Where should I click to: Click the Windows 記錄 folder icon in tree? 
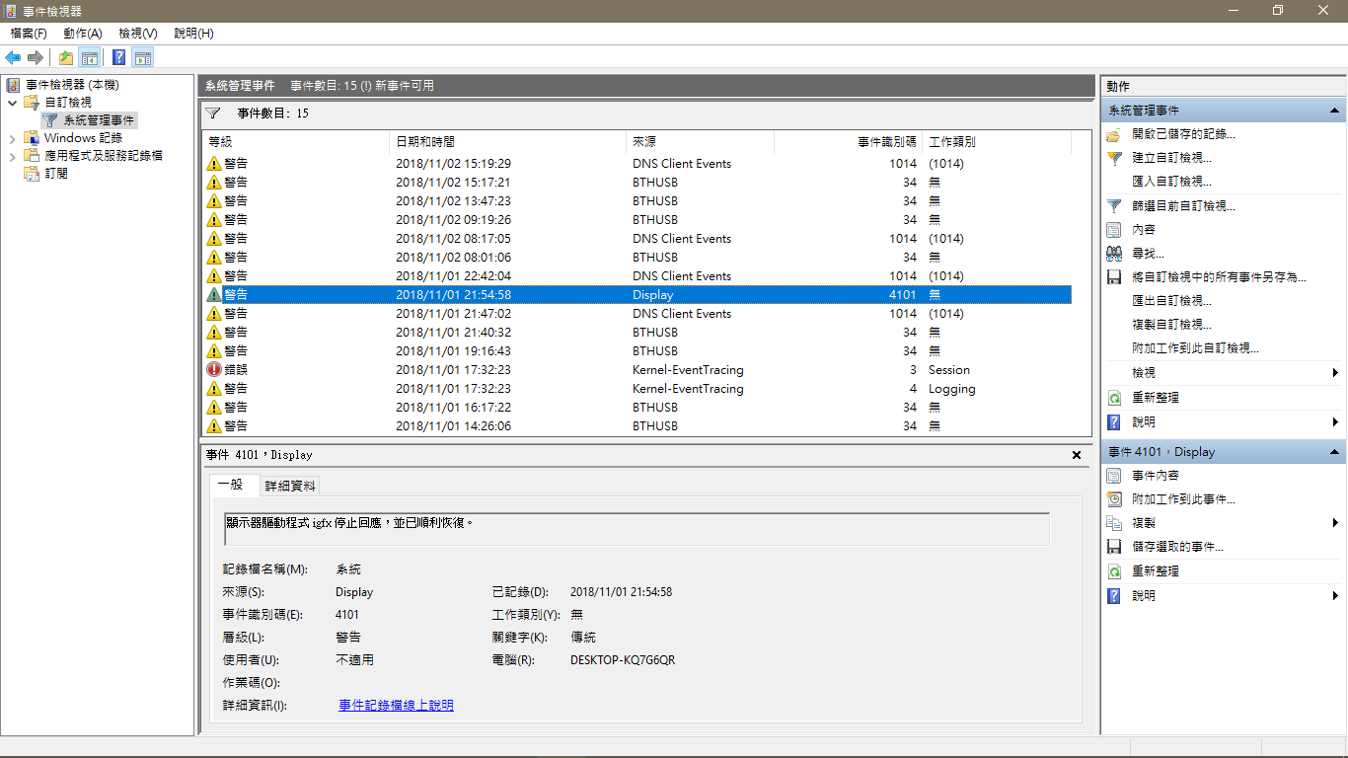33,138
